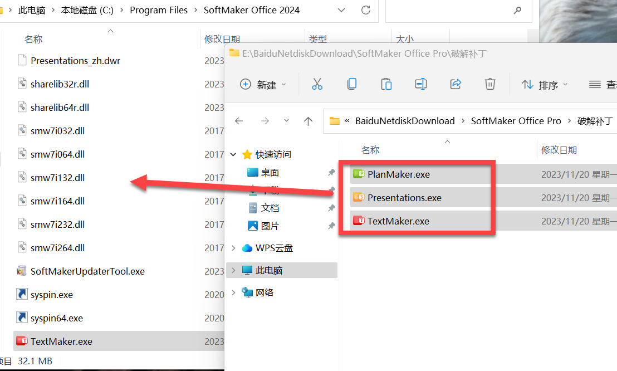Screen dimensions: 617x371
Task: Click the Rename icon in toolbar
Action: pos(421,84)
